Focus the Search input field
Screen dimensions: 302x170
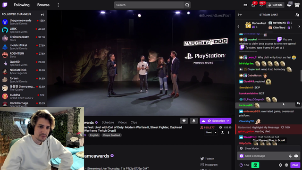[x=149, y=5]
